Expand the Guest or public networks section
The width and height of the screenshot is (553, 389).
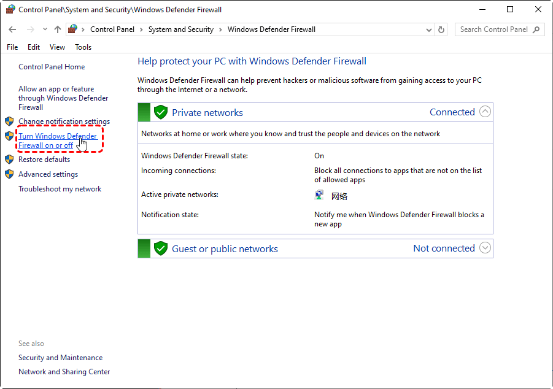485,248
